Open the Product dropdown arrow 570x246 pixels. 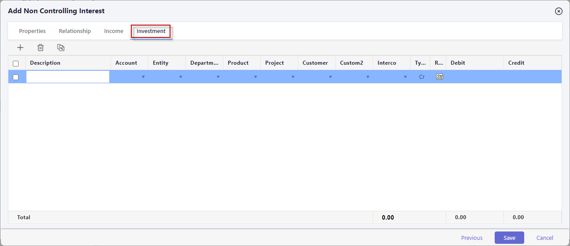(255, 77)
